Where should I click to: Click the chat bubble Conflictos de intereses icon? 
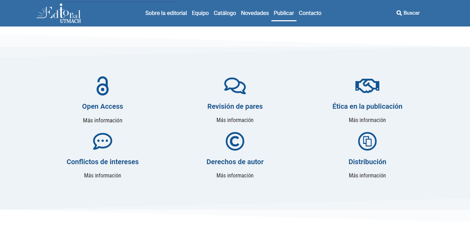pyautogui.click(x=102, y=141)
